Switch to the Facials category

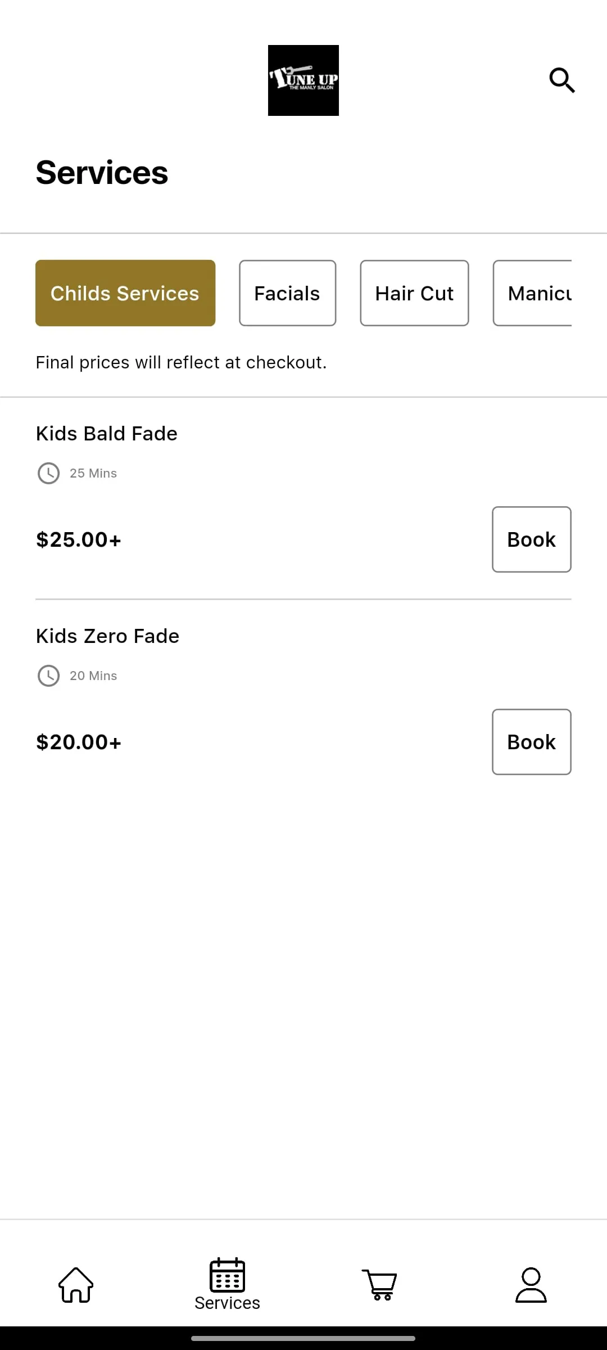point(287,293)
